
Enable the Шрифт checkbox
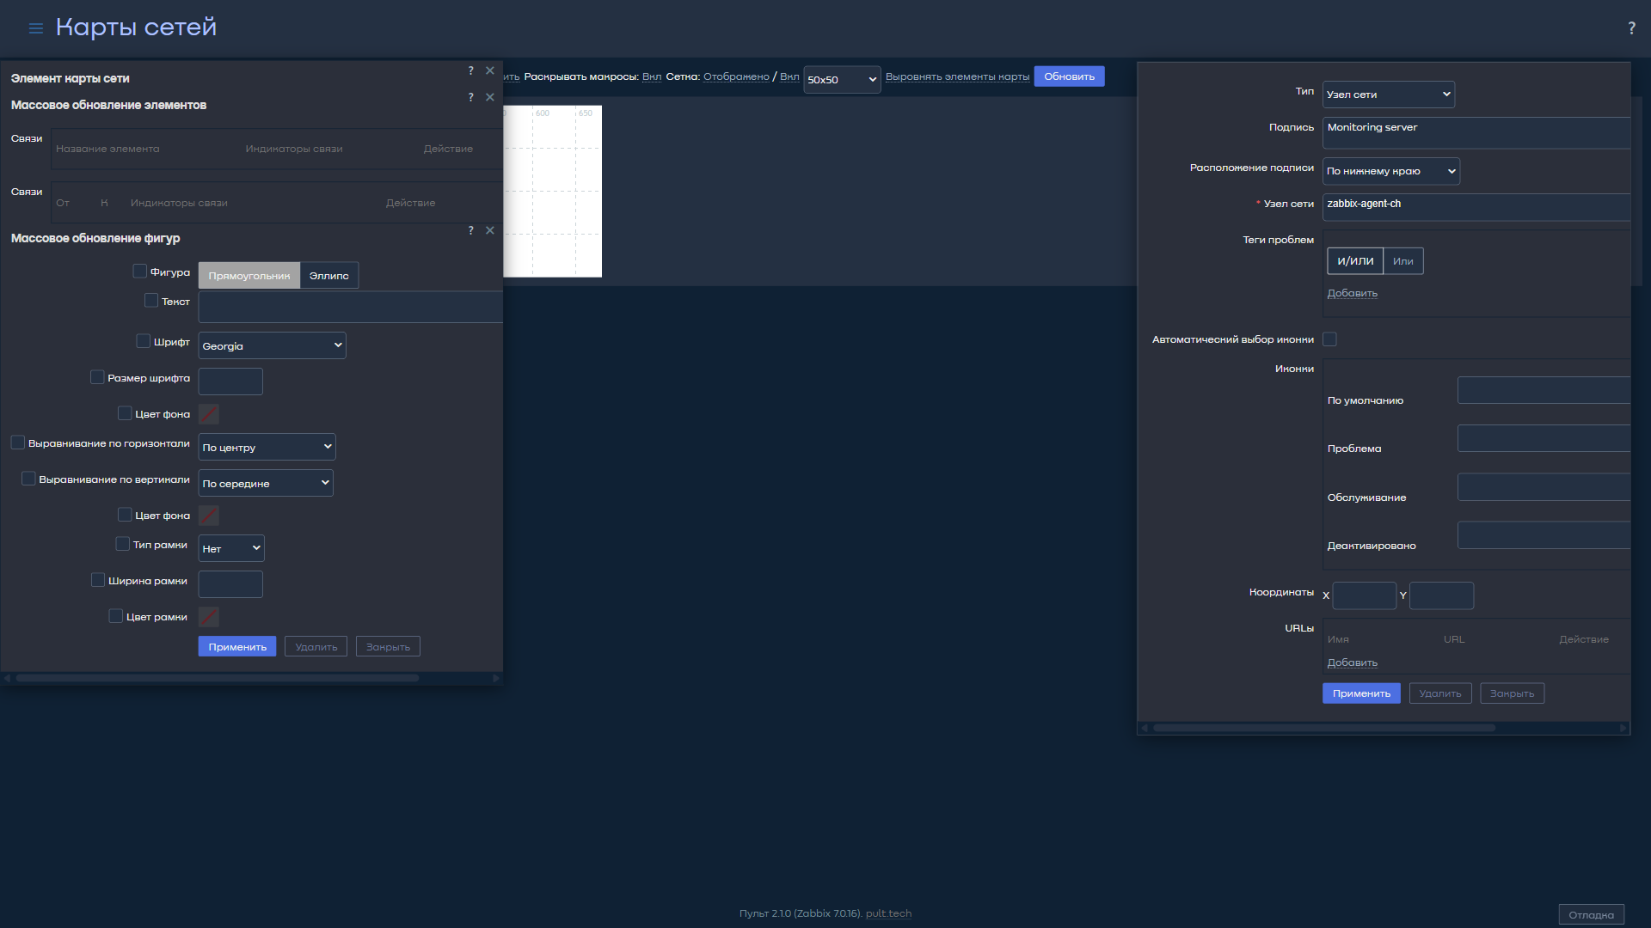(144, 341)
